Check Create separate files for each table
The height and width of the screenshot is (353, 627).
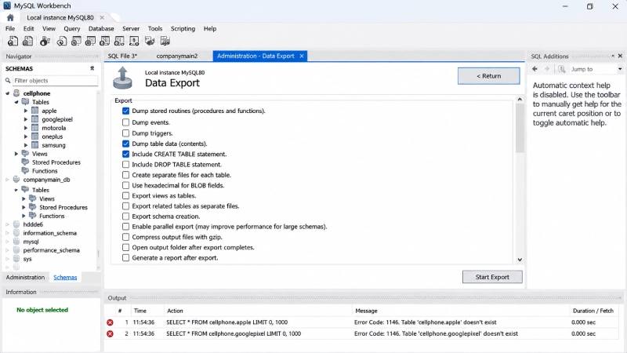coord(125,175)
